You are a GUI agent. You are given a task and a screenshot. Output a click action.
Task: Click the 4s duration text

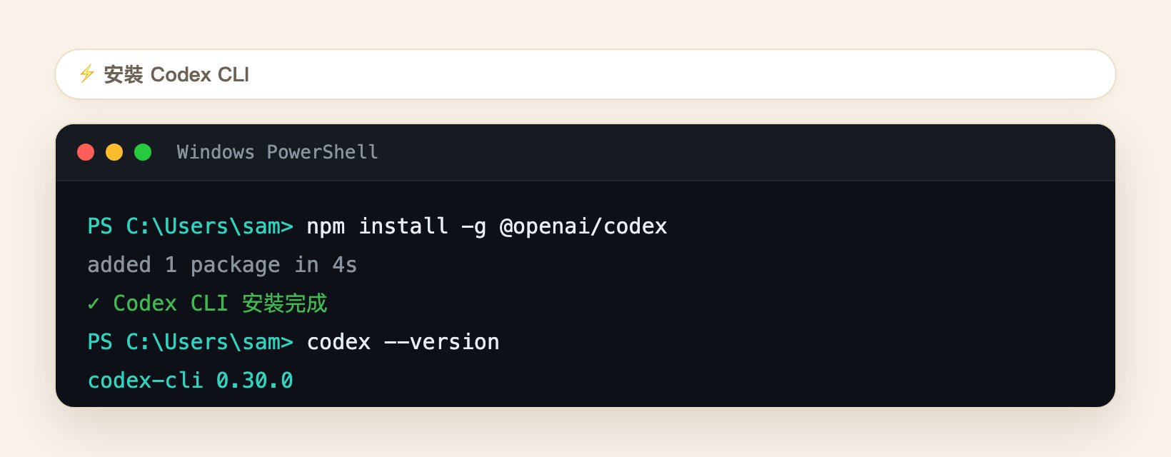click(345, 265)
